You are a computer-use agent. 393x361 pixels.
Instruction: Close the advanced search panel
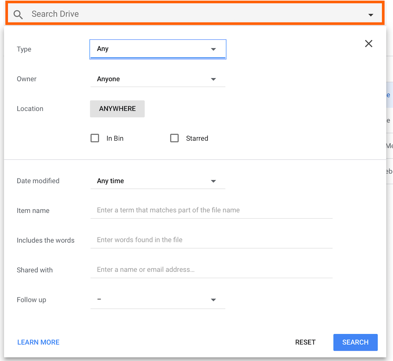coord(368,44)
